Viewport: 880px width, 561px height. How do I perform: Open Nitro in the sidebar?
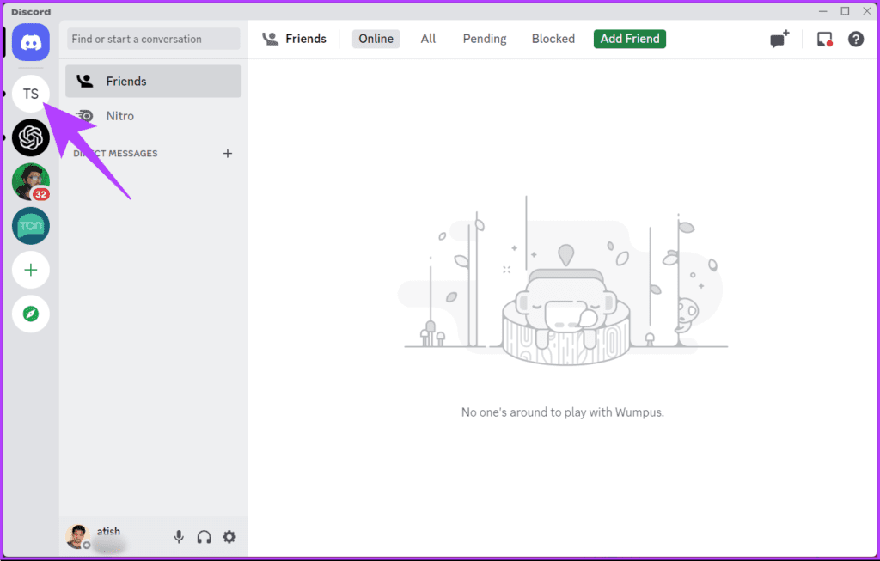[x=153, y=116]
